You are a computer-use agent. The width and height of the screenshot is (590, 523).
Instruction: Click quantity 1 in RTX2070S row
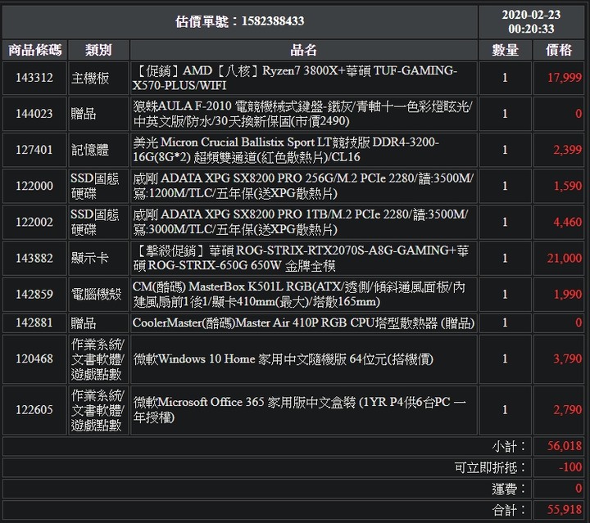coord(505,258)
